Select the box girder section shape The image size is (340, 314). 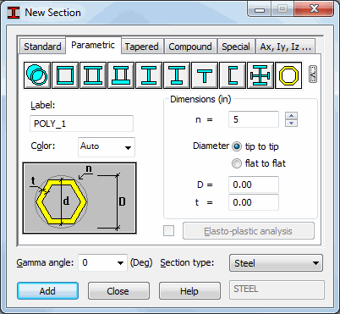pyautogui.click(x=93, y=75)
